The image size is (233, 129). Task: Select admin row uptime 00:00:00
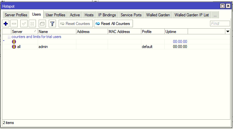(x=180, y=47)
